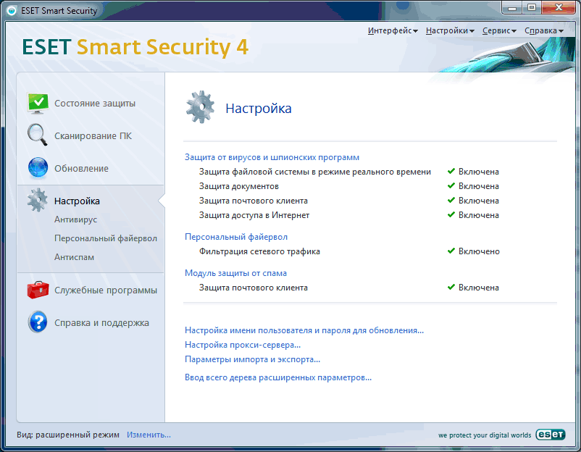The image size is (581, 452).
Task: Open the Настройки dropdown menu
Action: click(450, 30)
